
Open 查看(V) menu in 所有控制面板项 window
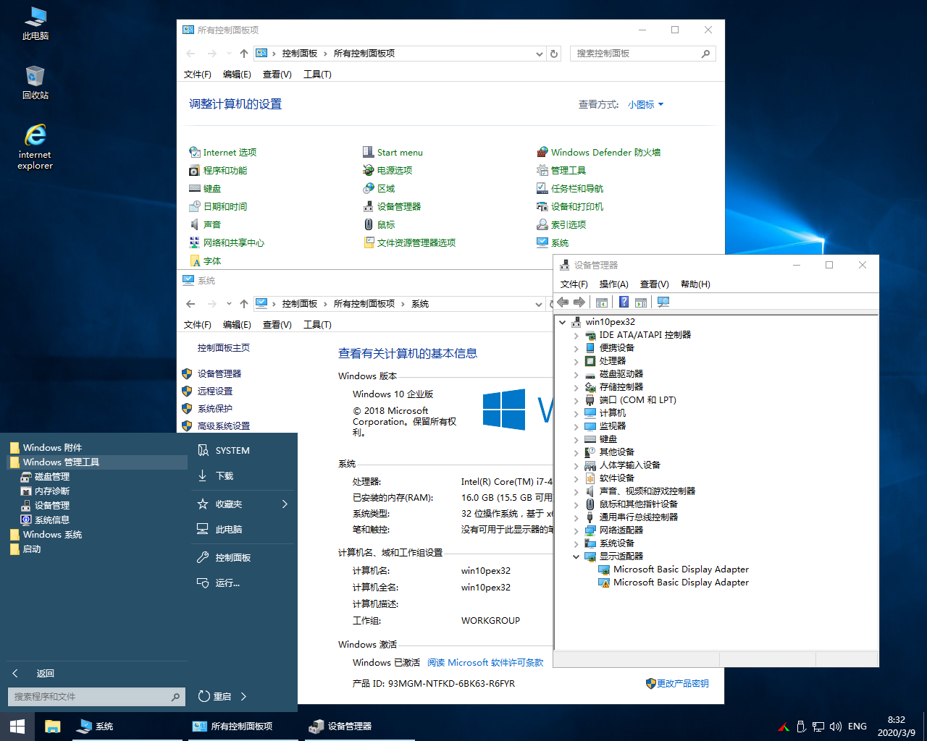[x=277, y=74]
